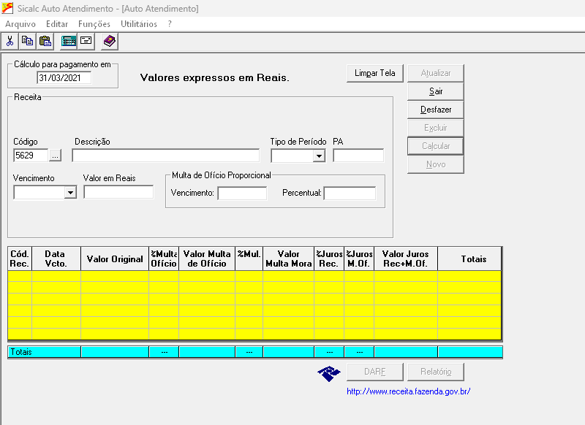This screenshot has width=585, height=425.
Task: Click the Paste clipboard toolbar icon
Action: pos(45,41)
